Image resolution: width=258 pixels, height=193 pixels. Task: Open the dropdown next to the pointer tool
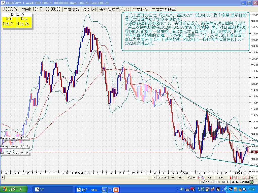pos(194,177)
